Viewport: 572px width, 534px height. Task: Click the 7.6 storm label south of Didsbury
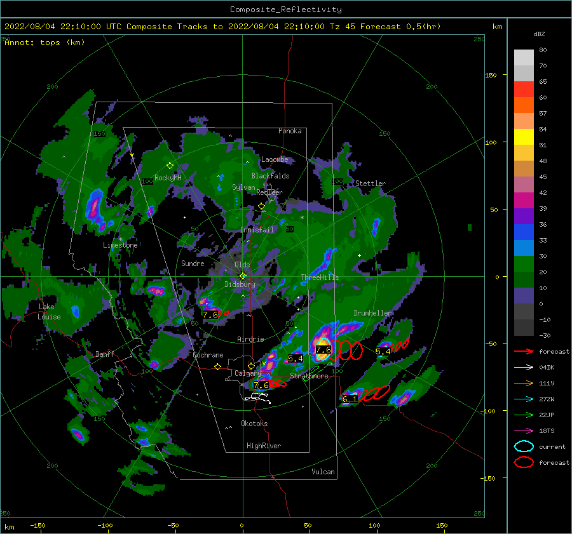coord(210,315)
